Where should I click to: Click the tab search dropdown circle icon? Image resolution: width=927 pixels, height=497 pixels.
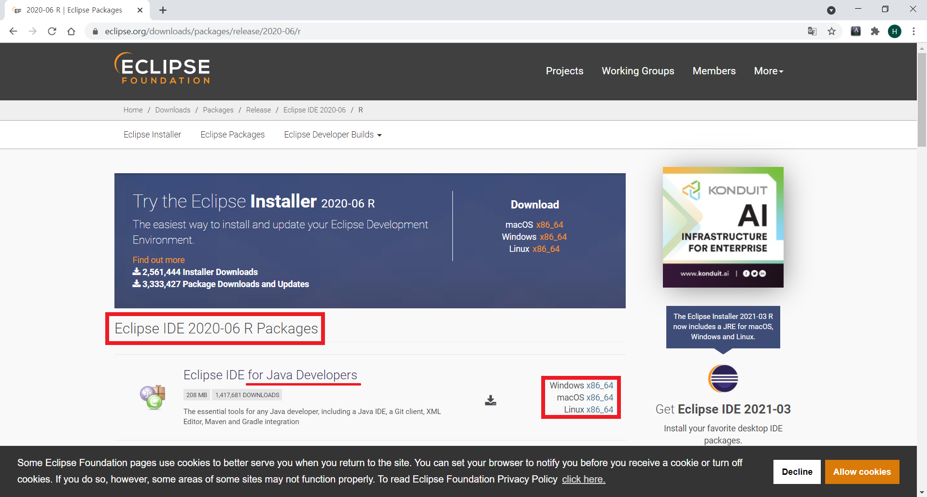coord(831,10)
